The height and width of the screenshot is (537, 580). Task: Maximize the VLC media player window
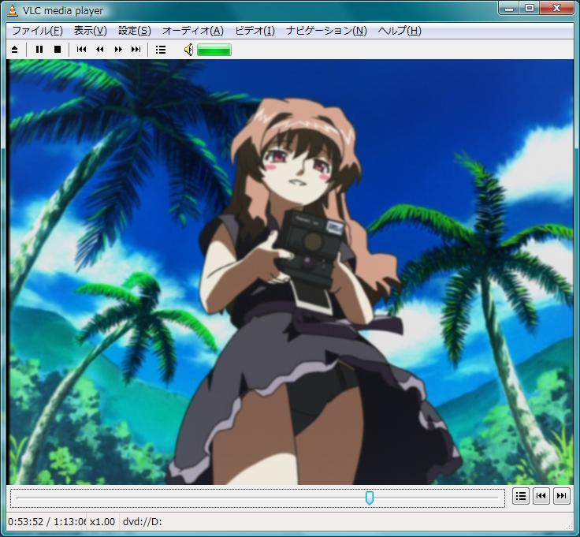coord(530,9)
